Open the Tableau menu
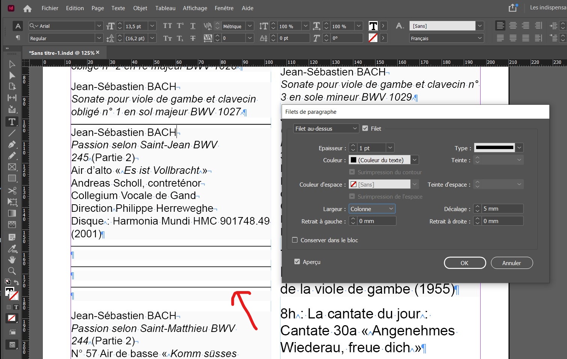Screen dimensions: 567x359 (x=165, y=8)
